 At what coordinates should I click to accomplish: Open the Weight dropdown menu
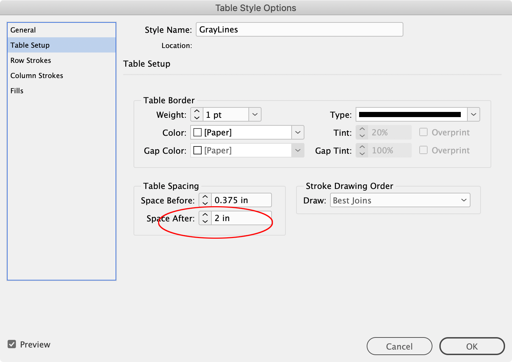(x=255, y=114)
